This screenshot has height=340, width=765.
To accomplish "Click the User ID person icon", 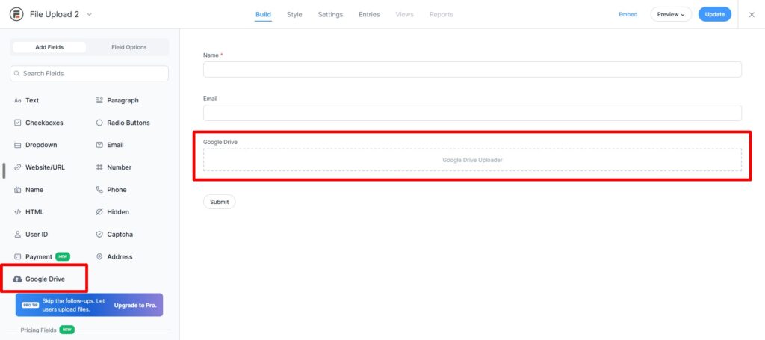I will 18,235.
